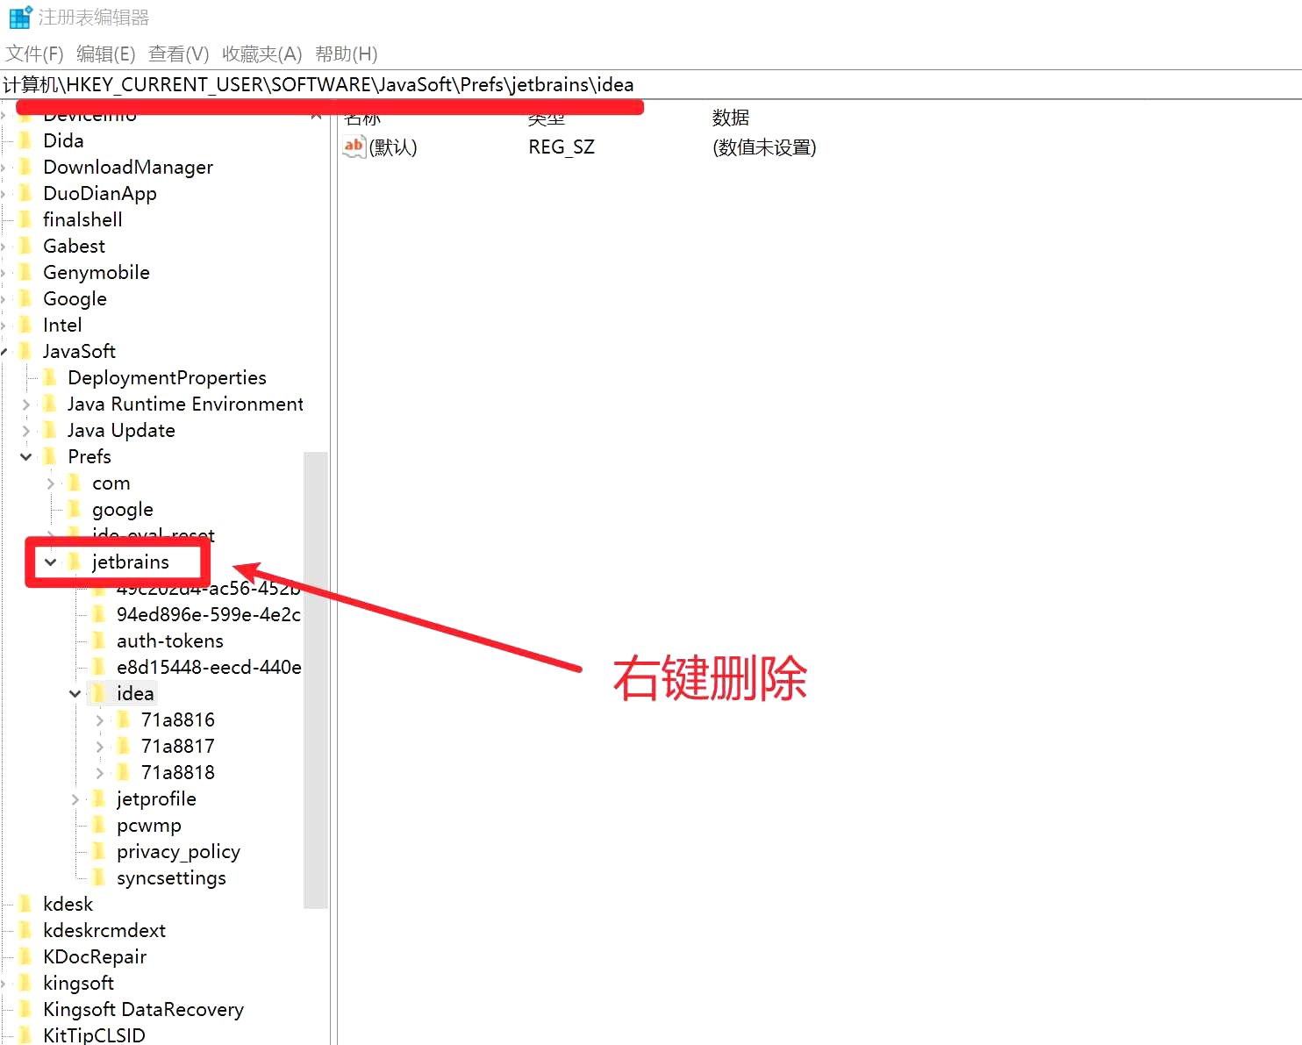1302x1045 pixels.
Task: Click the Dida folder icon
Action: 26,140
